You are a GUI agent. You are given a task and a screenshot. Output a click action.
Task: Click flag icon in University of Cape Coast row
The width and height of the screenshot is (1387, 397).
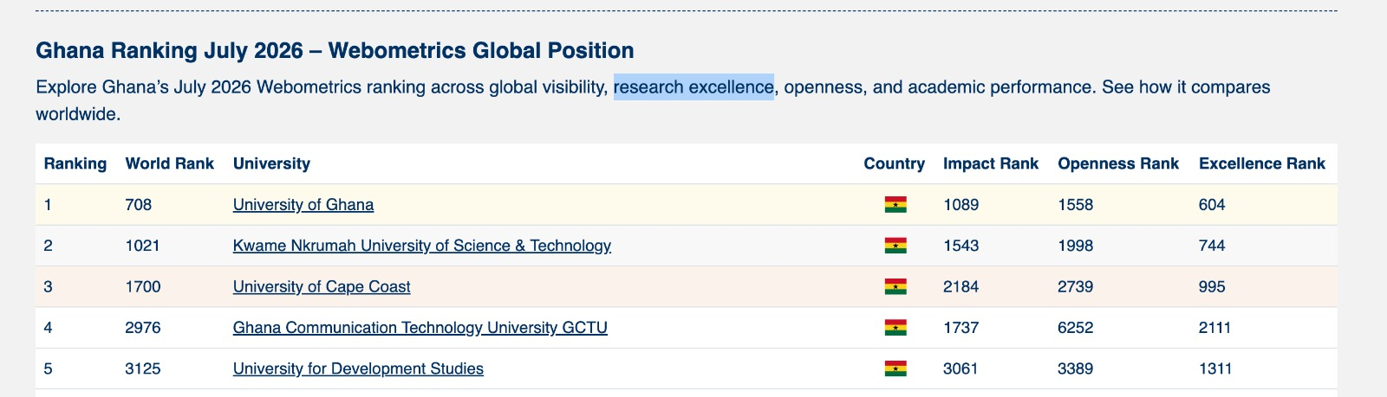click(895, 286)
